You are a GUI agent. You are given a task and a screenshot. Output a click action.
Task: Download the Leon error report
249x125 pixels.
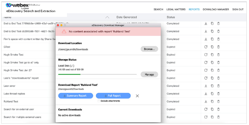coord(206,86)
